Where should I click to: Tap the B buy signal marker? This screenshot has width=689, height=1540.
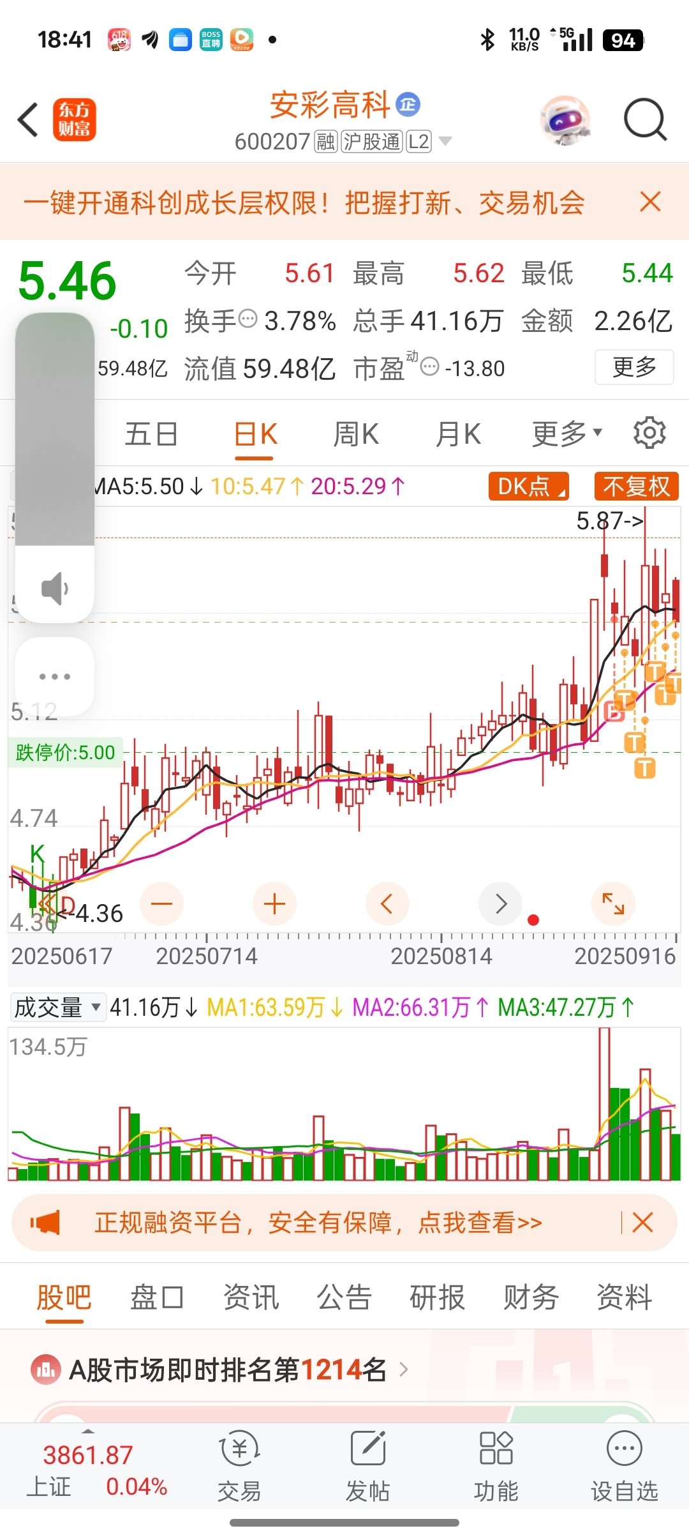[x=613, y=711]
